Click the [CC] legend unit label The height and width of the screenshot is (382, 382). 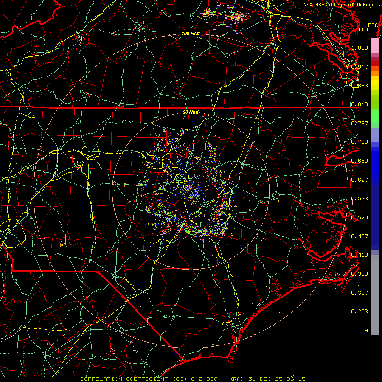coord(362,29)
